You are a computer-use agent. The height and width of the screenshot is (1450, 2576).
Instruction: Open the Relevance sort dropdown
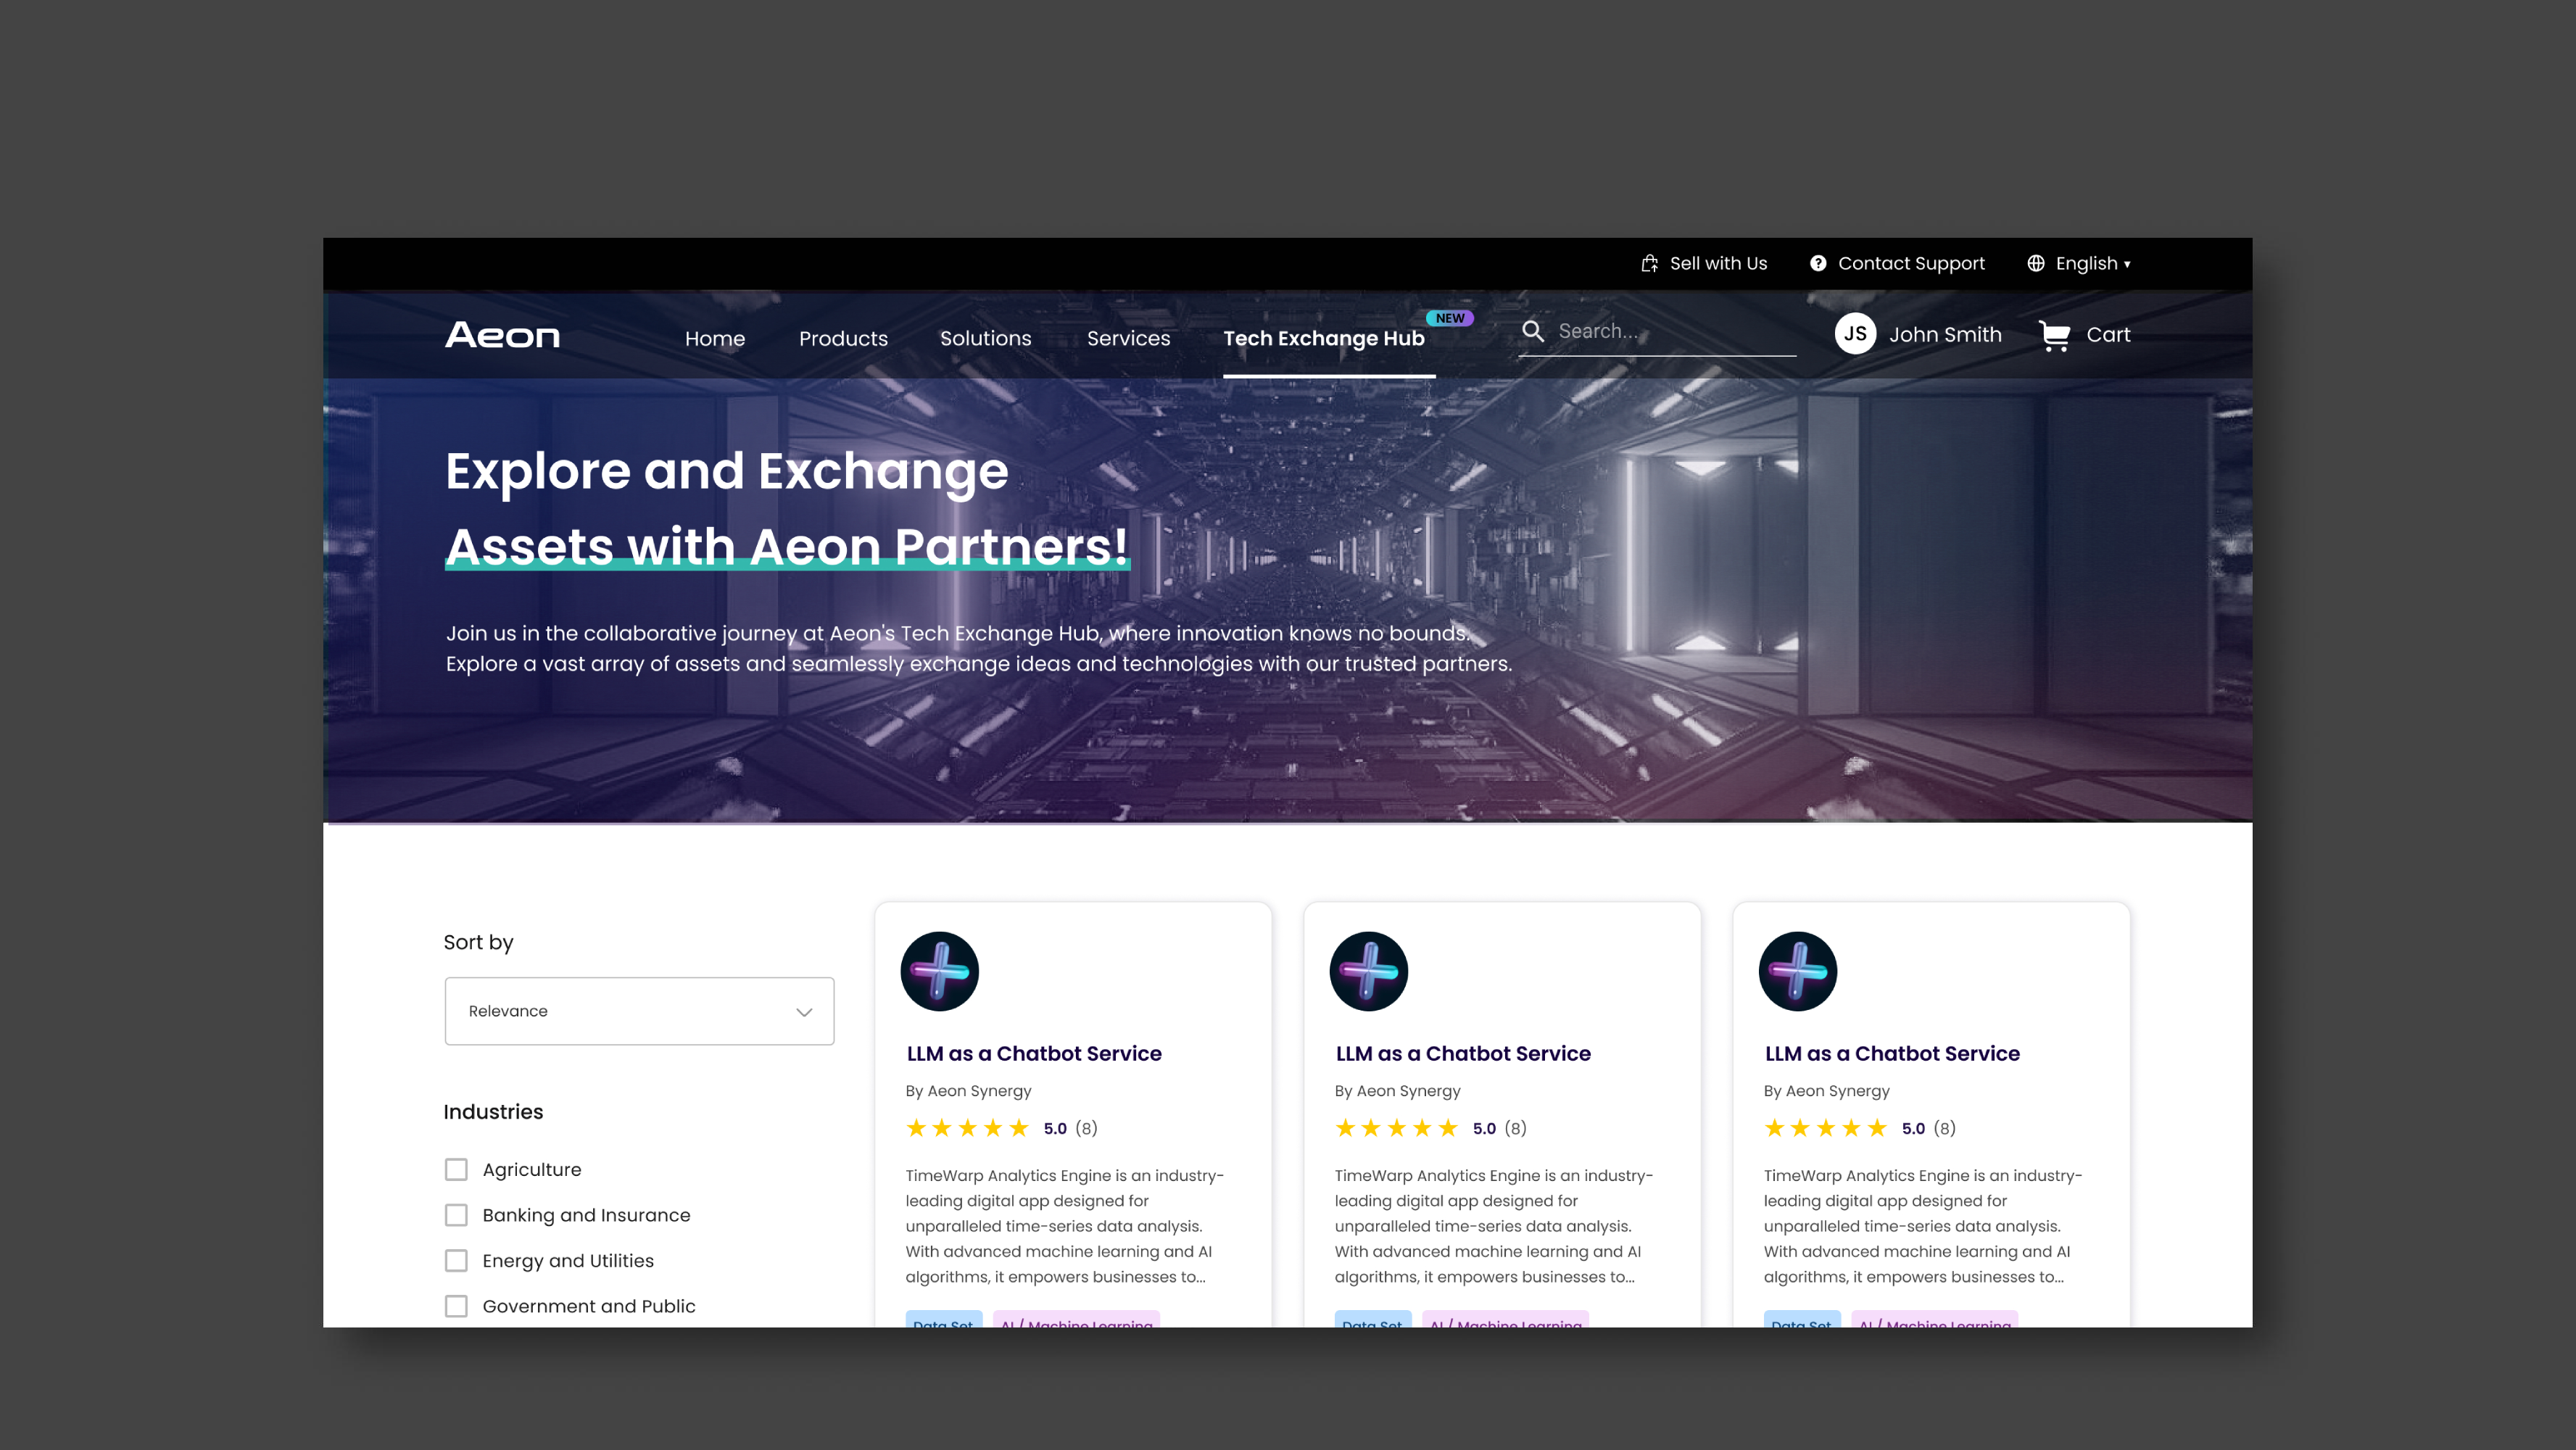[x=639, y=1011]
